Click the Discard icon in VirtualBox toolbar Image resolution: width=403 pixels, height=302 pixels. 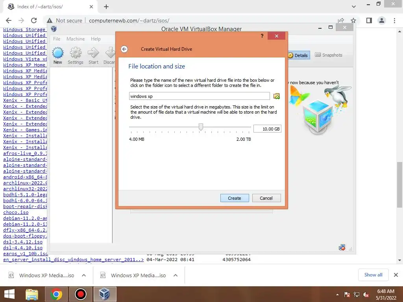[x=109, y=55]
